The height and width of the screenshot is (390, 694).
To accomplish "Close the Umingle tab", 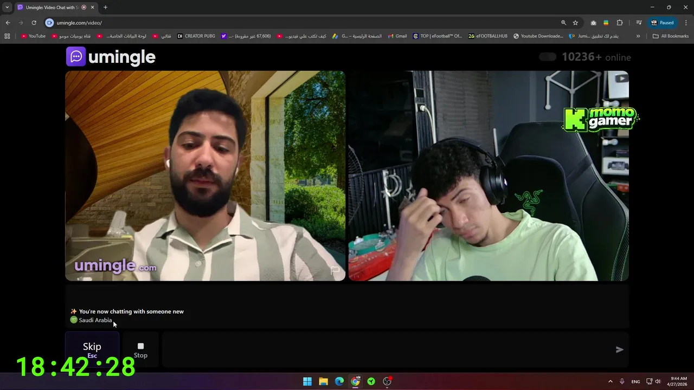I will click(x=93, y=8).
